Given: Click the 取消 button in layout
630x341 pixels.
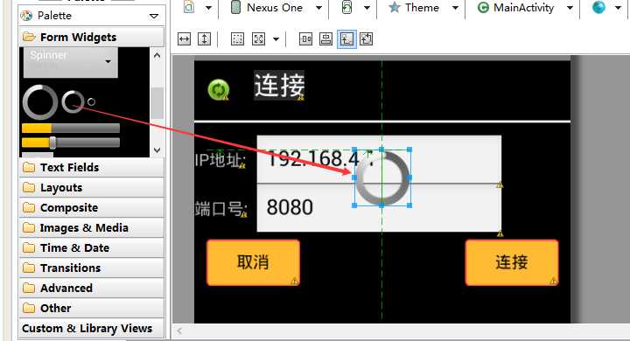Looking at the screenshot, I should pos(253,262).
